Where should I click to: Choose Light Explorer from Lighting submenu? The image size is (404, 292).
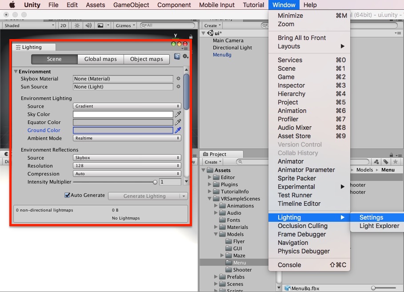377,226
